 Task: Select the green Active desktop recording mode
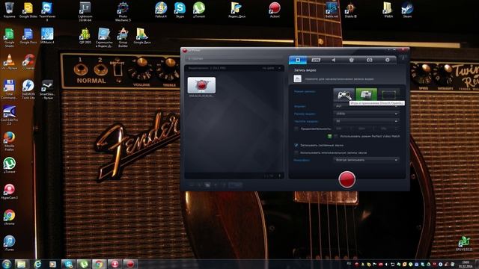coord(366,95)
